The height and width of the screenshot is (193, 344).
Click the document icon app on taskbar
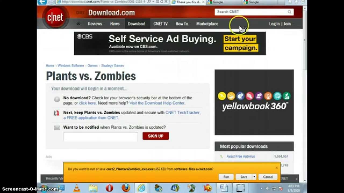(x=224, y=188)
